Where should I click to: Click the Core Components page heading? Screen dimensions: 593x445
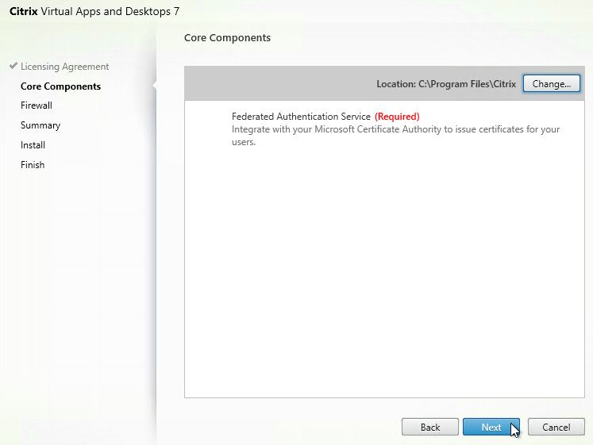tap(227, 38)
